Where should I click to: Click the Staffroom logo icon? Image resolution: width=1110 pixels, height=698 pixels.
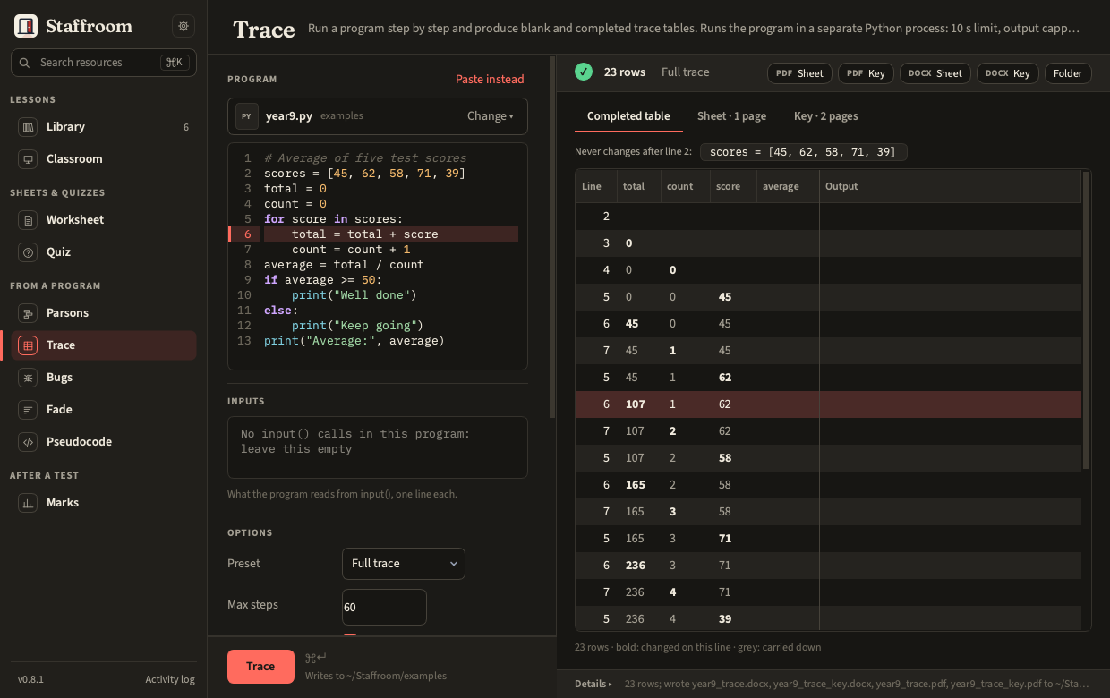tap(26, 26)
